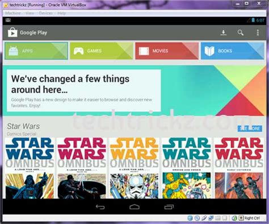Click the VirtualBox window title icon
Viewport: 269px width, 224px height.
pos(6,5)
